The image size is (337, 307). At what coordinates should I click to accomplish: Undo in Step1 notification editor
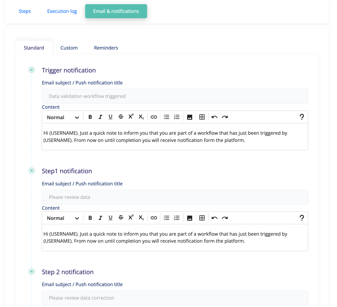coord(215,218)
